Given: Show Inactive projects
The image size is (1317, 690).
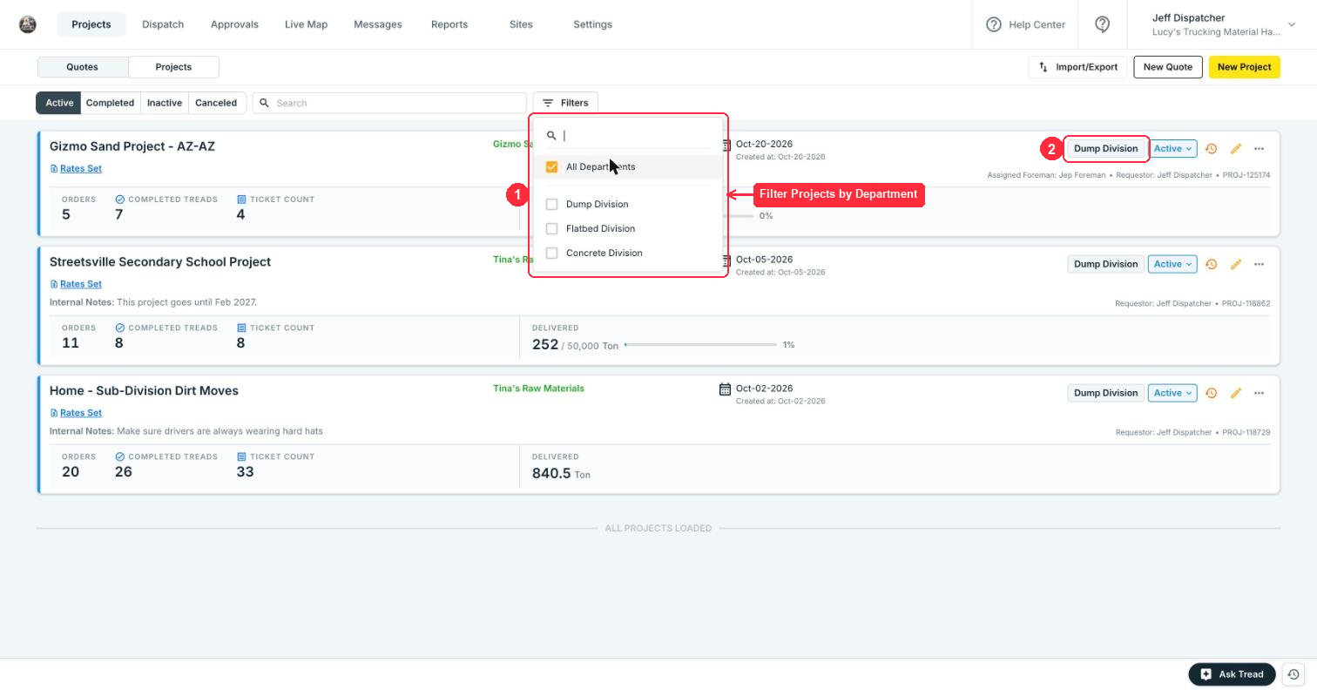Looking at the screenshot, I should tap(165, 103).
